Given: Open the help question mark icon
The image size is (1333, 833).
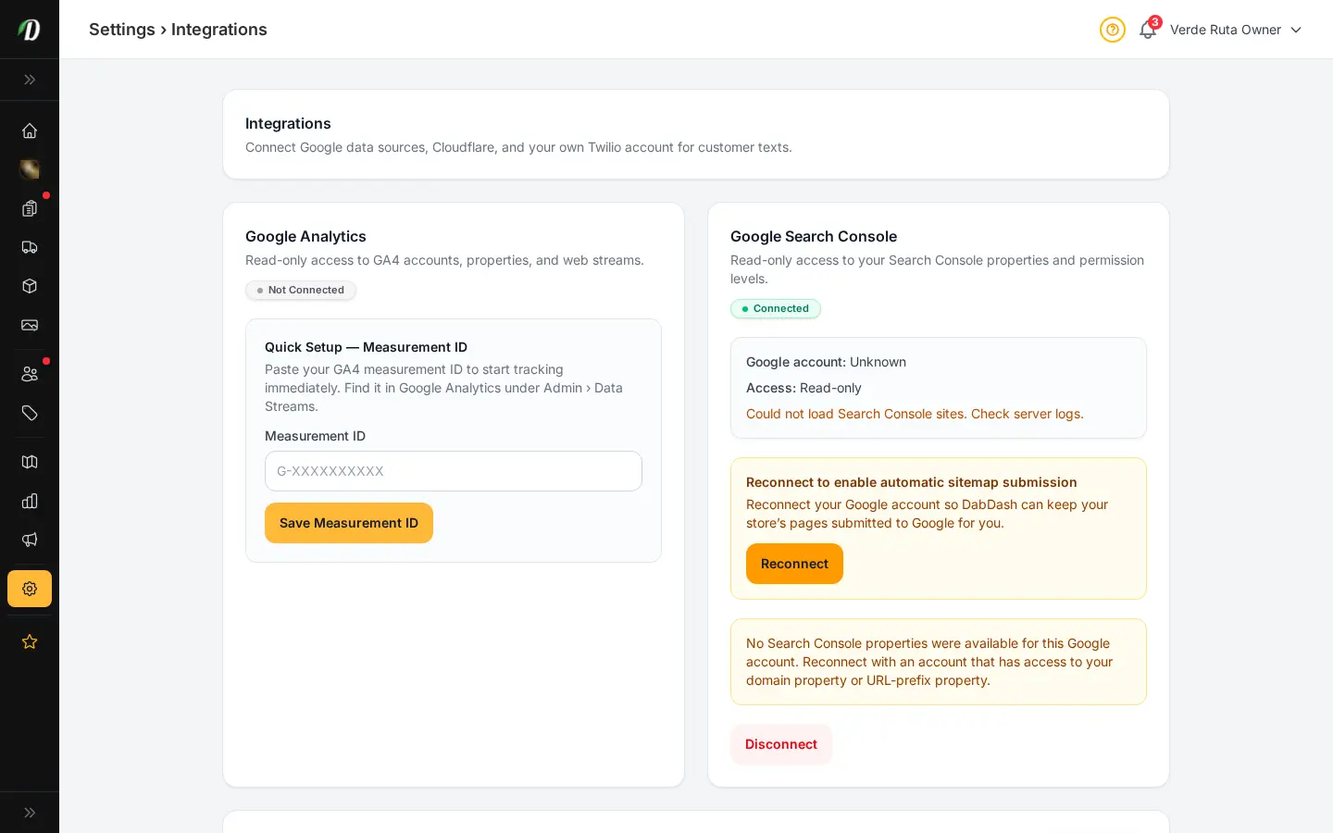Looking at the screenshot, I should 1113,30.
